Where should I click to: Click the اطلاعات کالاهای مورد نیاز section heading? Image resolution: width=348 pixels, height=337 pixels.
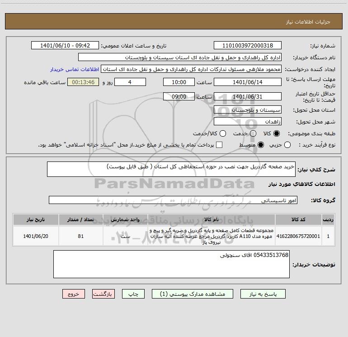tap(302, 184)
